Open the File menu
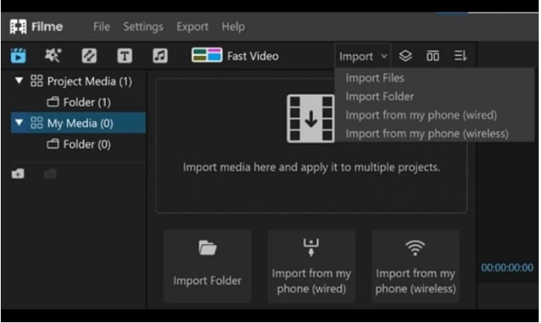Screen dimensions: 541x323 (x=101, y=27)
